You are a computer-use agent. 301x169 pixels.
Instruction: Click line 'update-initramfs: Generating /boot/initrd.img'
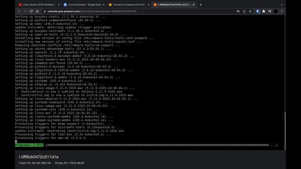[70, 131]
